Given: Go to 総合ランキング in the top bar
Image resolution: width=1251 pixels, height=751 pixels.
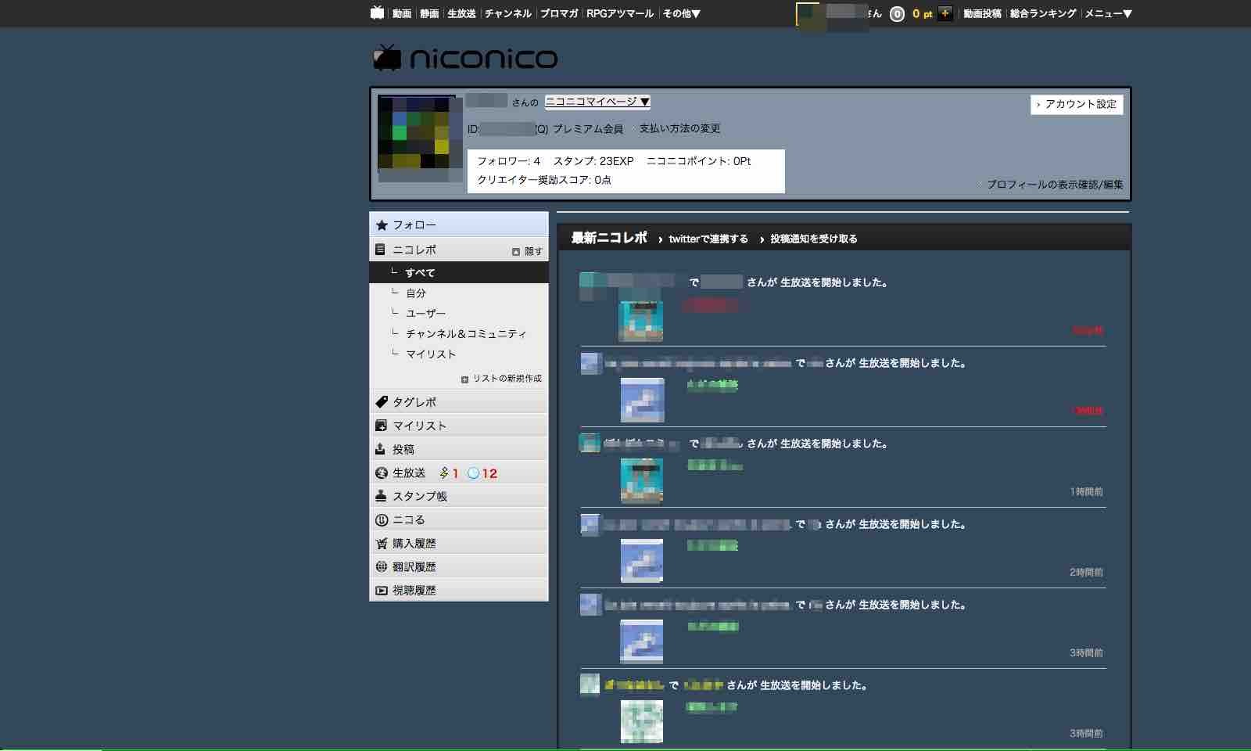Looking at the screenshot, I should (x=1043, y=13).
